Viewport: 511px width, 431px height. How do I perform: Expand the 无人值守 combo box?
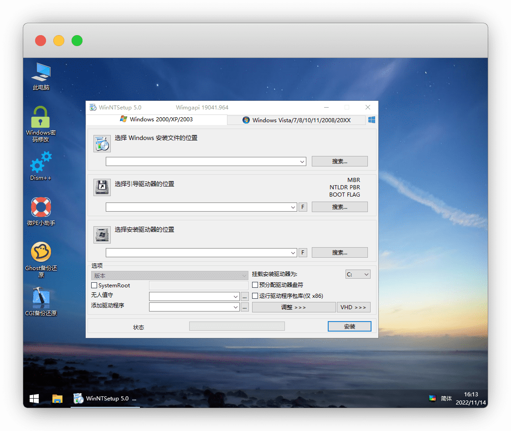coord(236,296)
